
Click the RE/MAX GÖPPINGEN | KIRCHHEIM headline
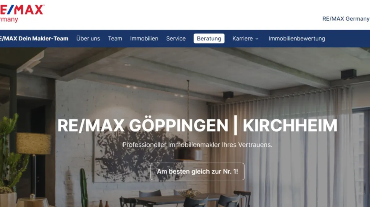click(x=197, y=125)
